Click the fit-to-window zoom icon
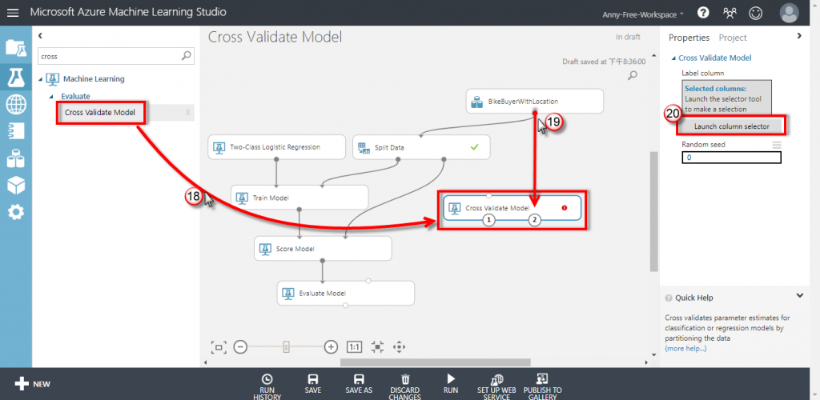This screenshot has width=820, height=400. coord(218,346)
